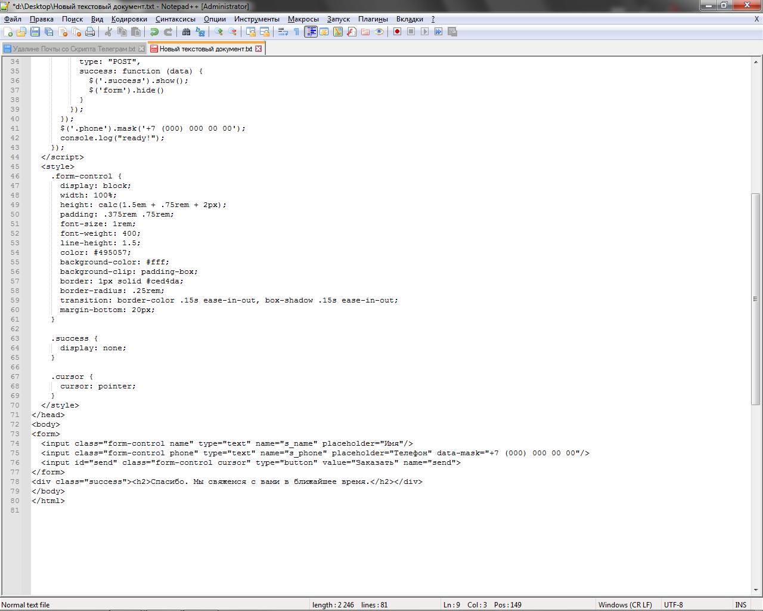Click the INS indicator in the status bar
The width and height of the screenshot is (763, 611).
(x=741, y=604)
